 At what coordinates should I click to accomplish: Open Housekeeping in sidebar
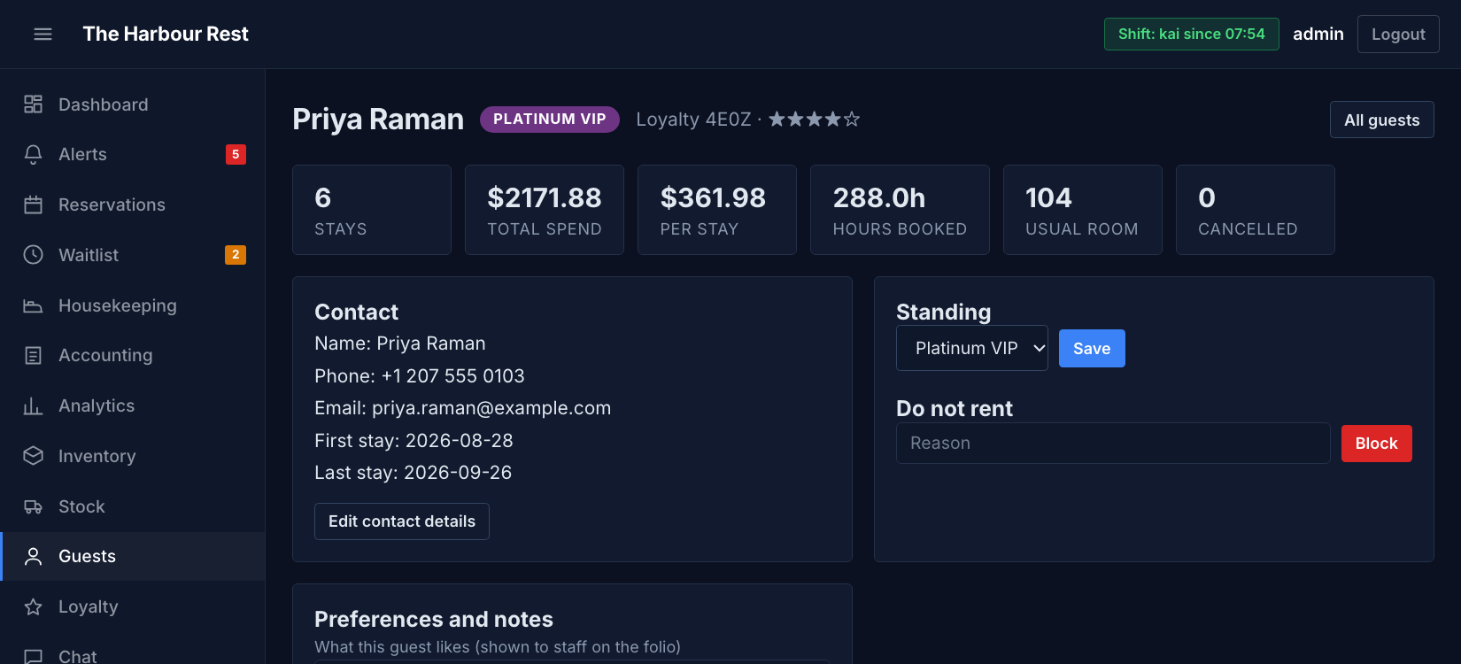[x=133, y=305]
